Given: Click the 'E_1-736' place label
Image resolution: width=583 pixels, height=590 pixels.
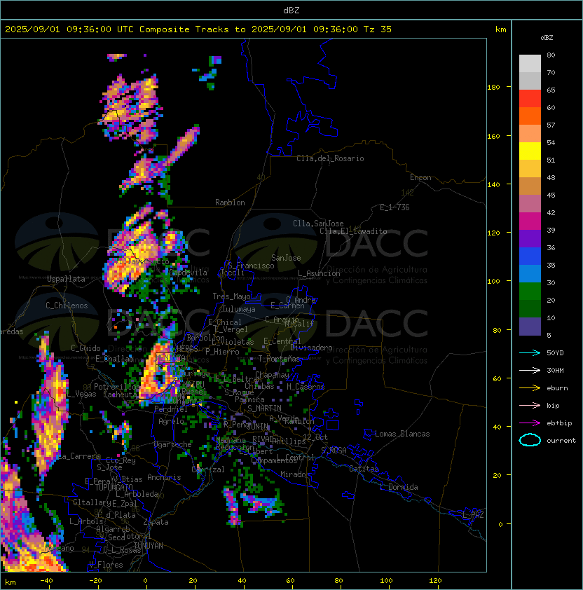Looking at the screenshot, I should pos(395,207).
